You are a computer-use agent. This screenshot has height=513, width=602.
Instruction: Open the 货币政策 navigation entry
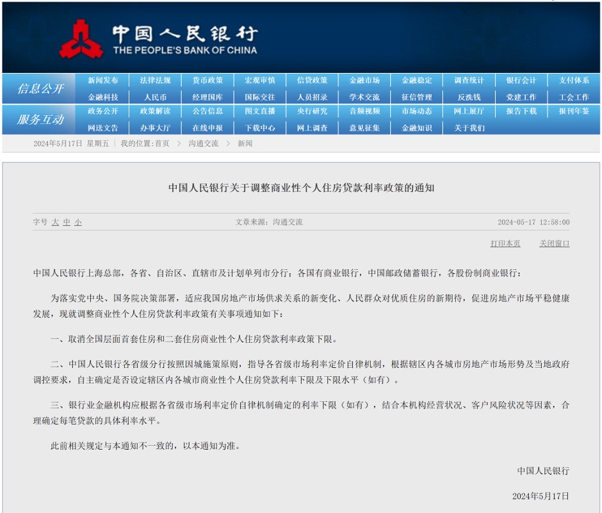click(x=208, y=81)
